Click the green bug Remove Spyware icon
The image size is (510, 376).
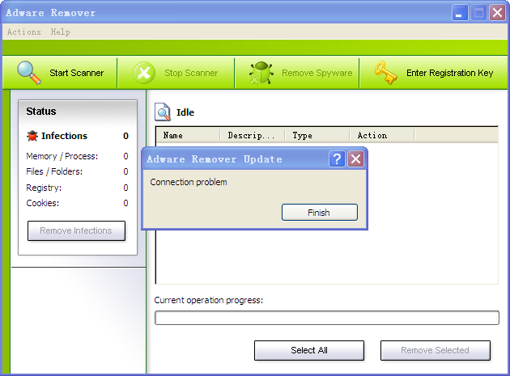261,73
